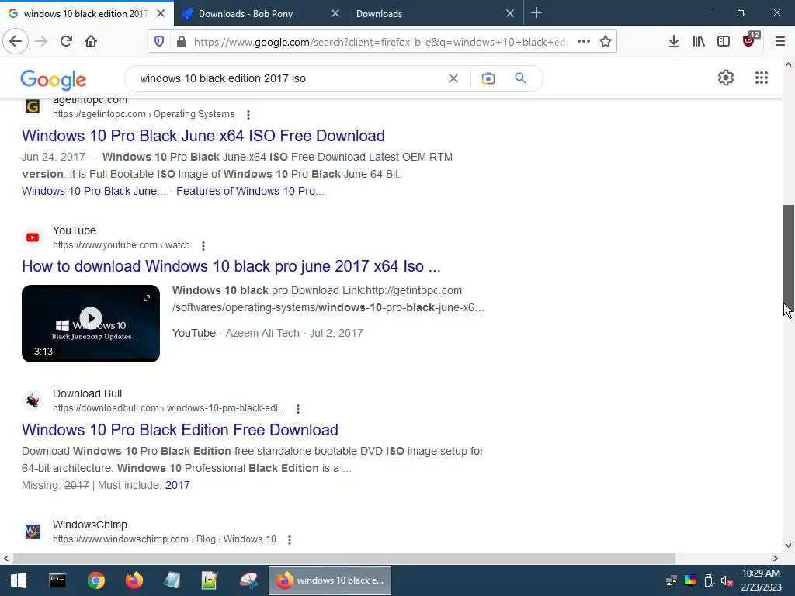Click the muted volume tray icon
The image size is (795, 596).
[727, 580]
